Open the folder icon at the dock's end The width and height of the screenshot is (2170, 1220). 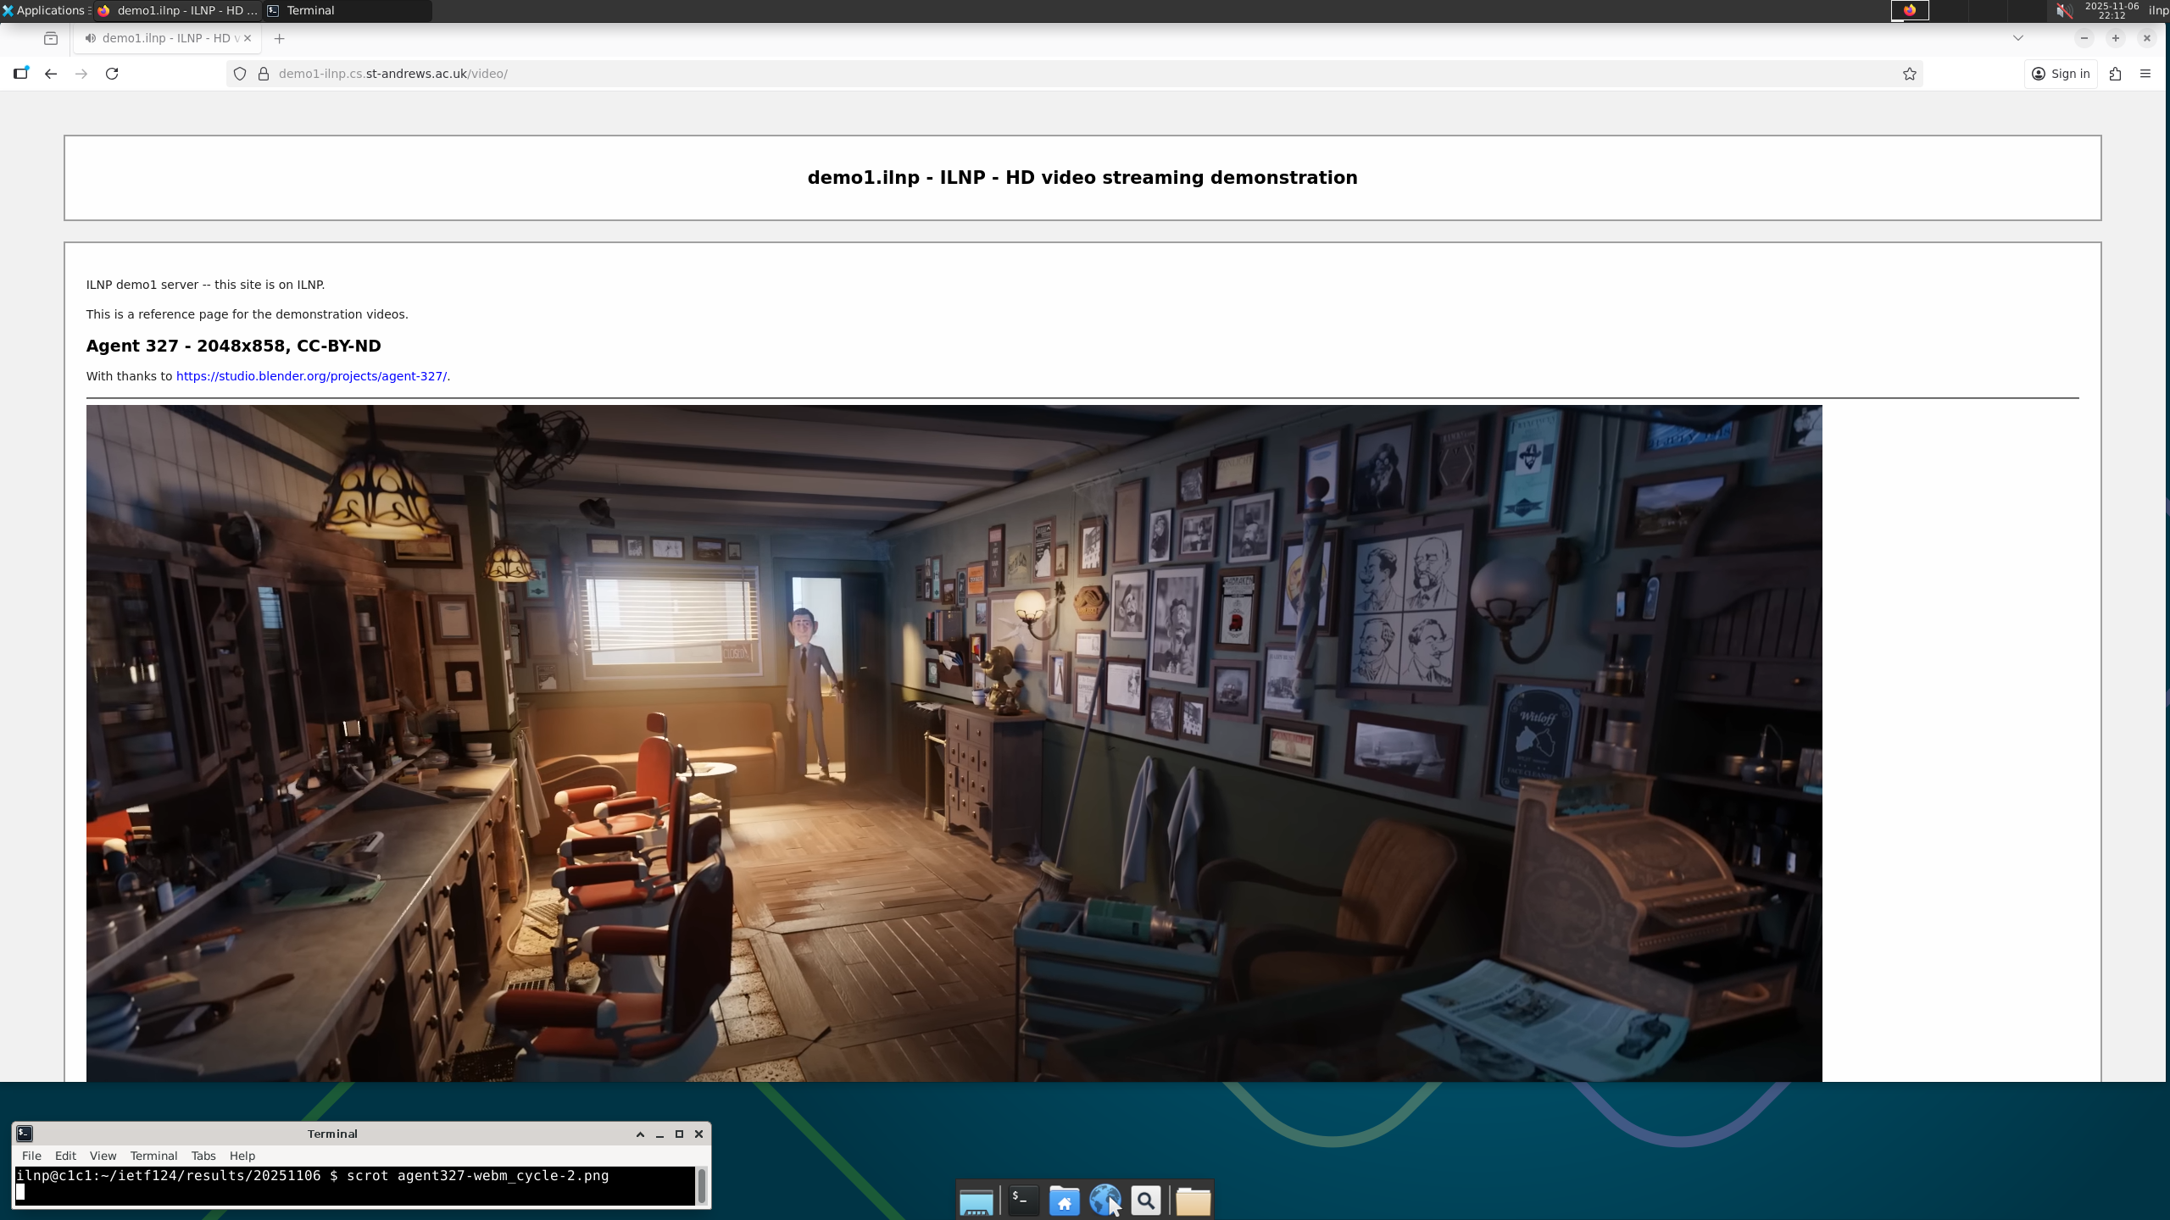(x=1193, y=1201)
